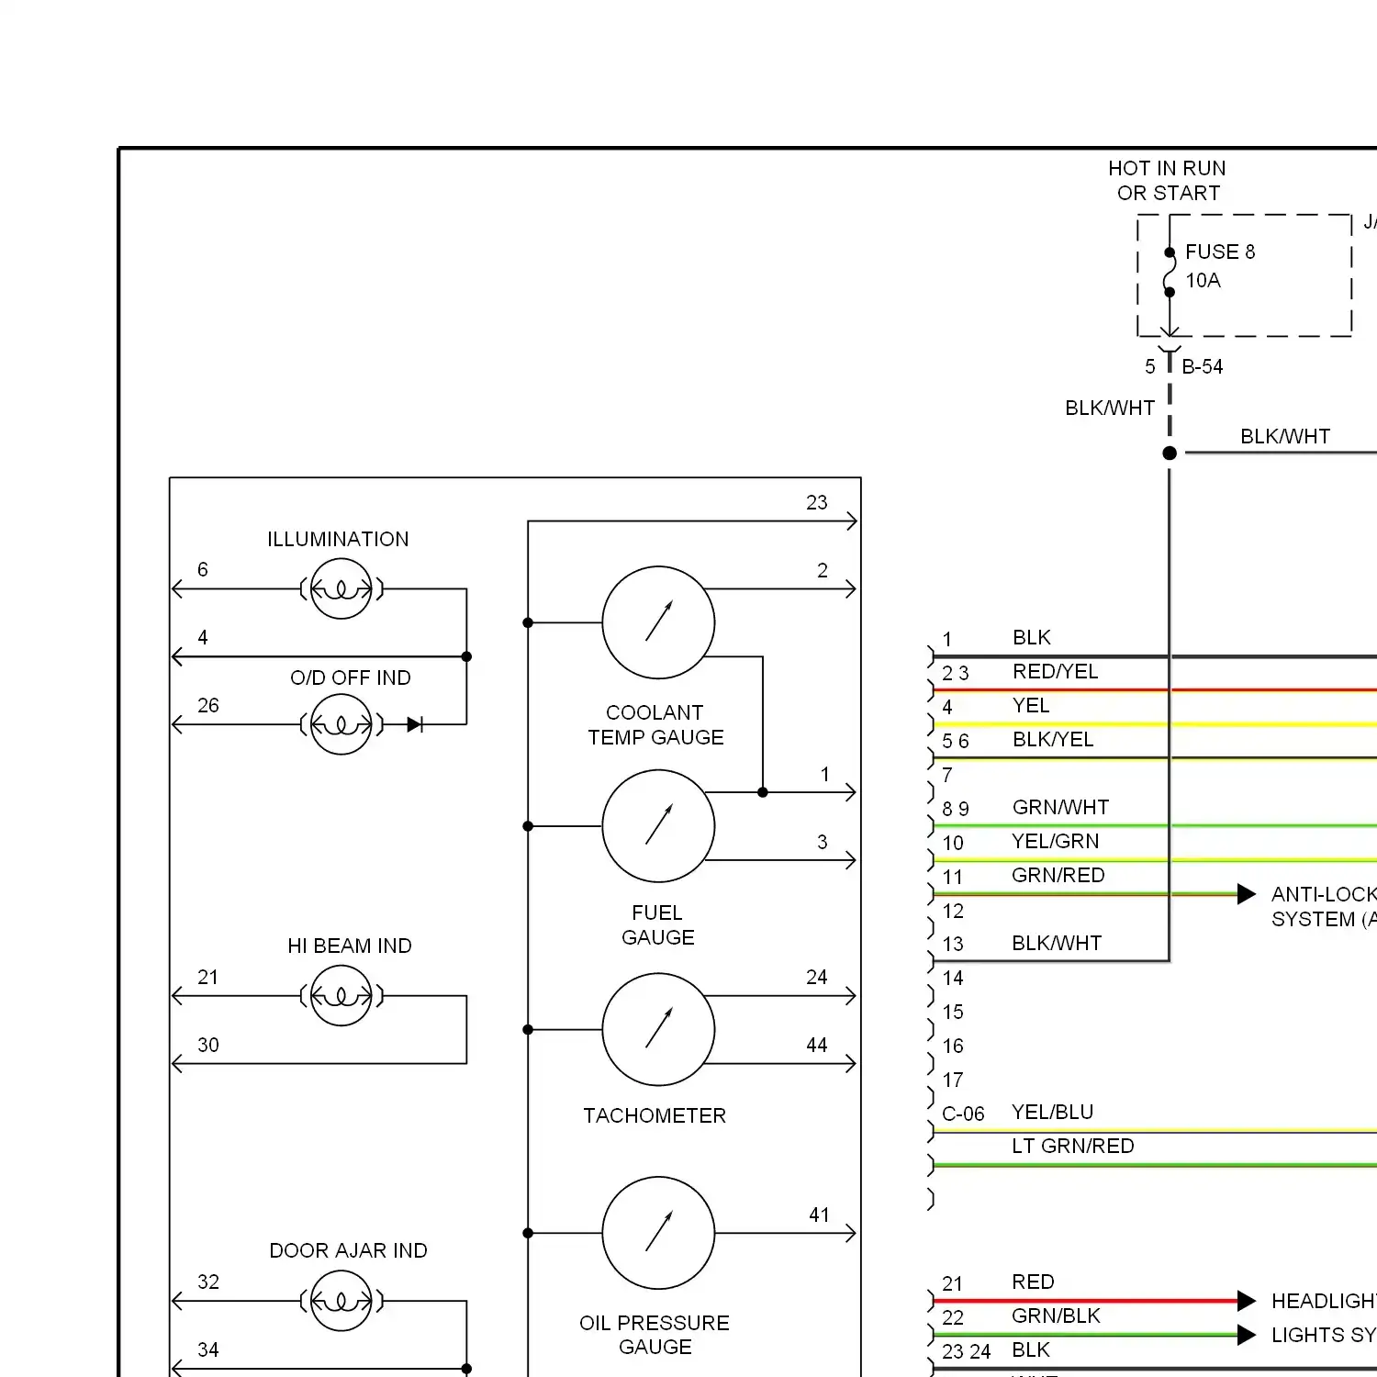Click pin number 44 near tachometer

coord(817,1045)
